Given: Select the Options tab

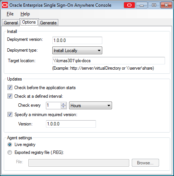Looking at the screenshot, I should [x=29, y=22].
